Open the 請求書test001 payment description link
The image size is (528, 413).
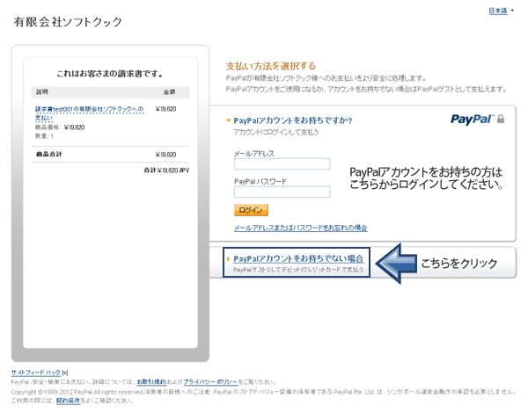89,113
